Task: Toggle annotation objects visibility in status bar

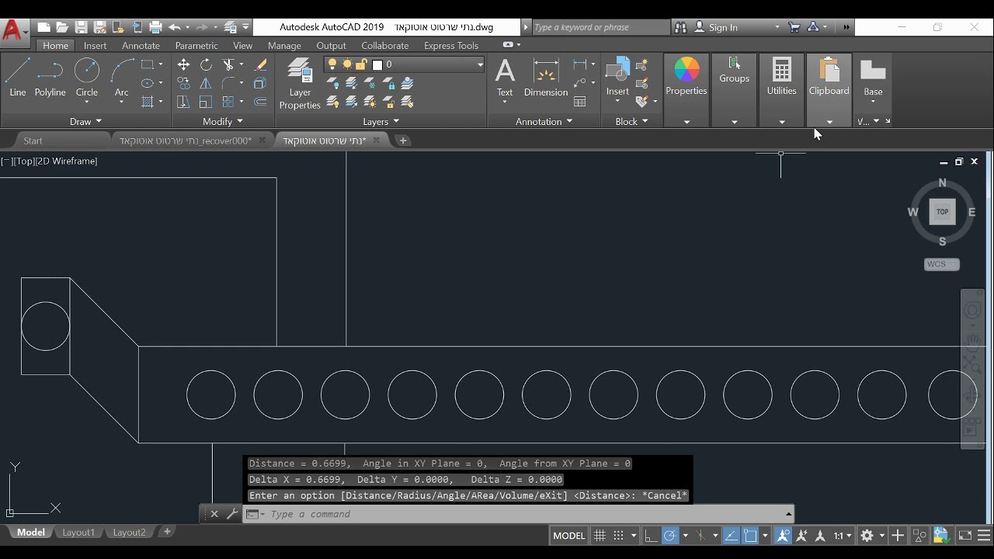Action: [x=782, y=536]
